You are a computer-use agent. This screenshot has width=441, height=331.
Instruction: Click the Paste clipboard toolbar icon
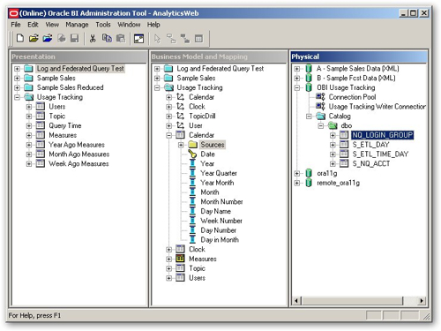click(x=121, y=38)
